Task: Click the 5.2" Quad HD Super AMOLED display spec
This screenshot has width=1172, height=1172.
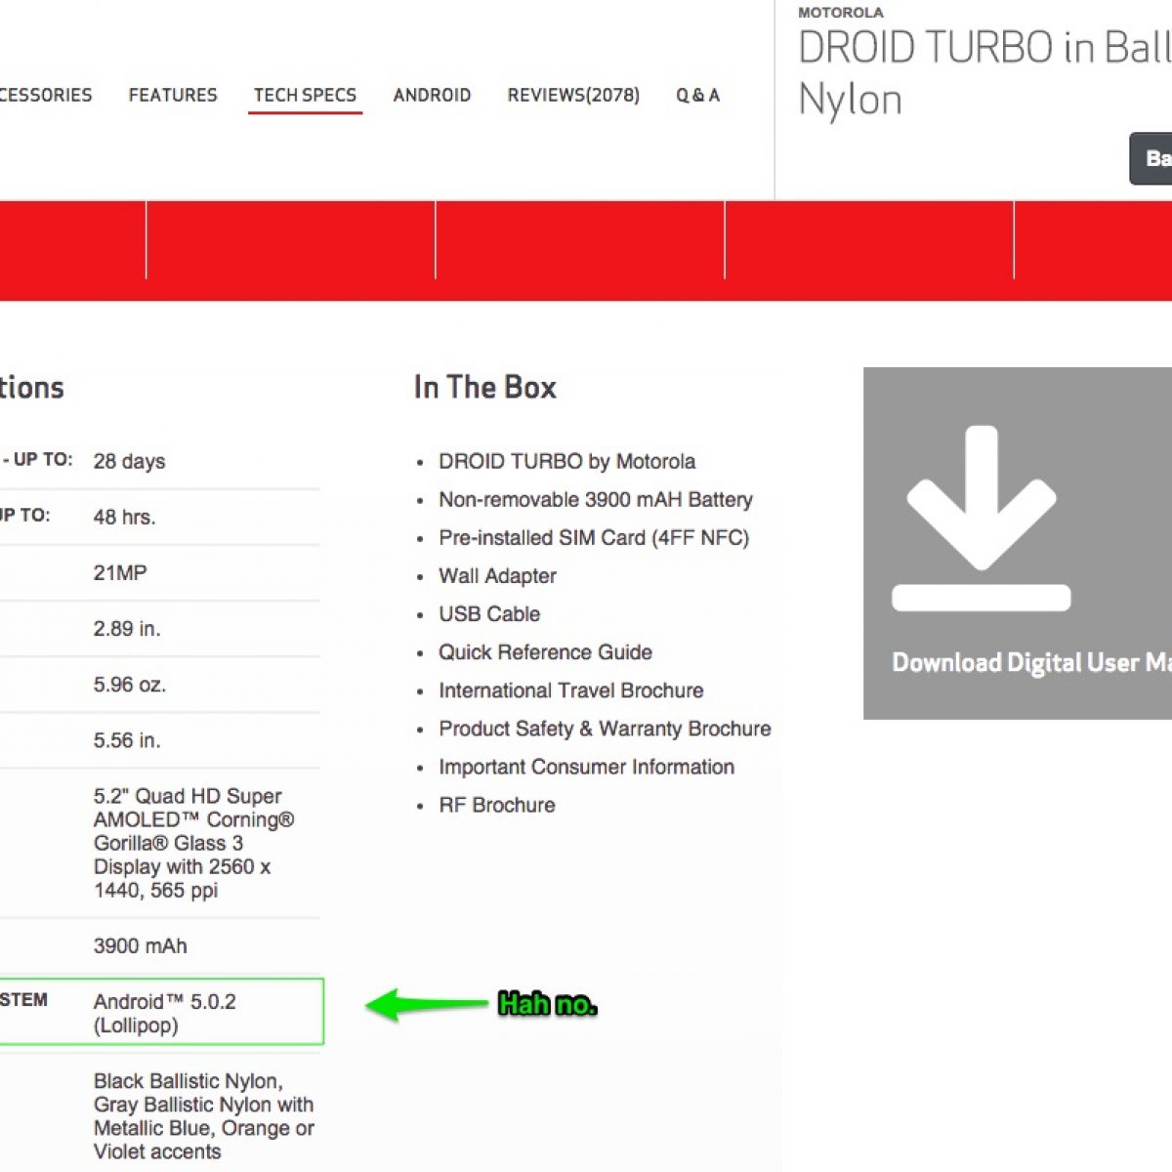Action: [193, 843]
